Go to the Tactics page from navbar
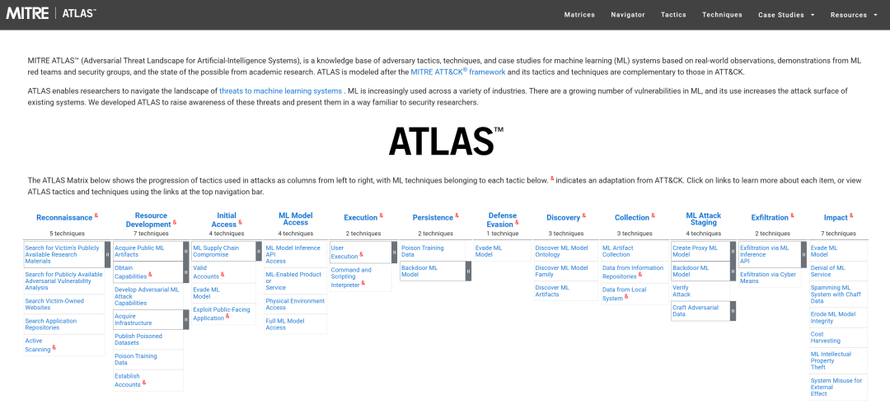Viewport: 890px width, 413px height. click(673, 15)
